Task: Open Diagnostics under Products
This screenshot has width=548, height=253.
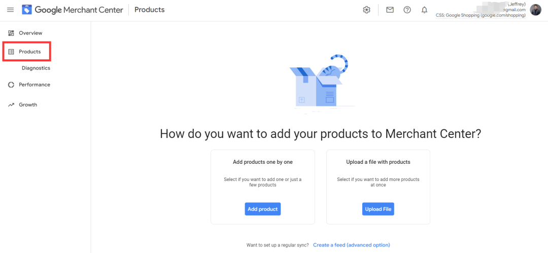Action: 36,68
